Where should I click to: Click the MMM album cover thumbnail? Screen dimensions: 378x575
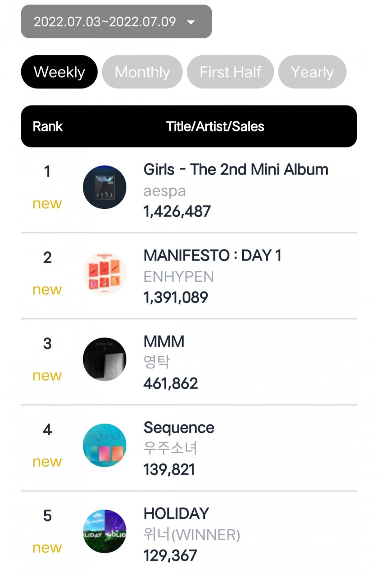coord(105,359)
